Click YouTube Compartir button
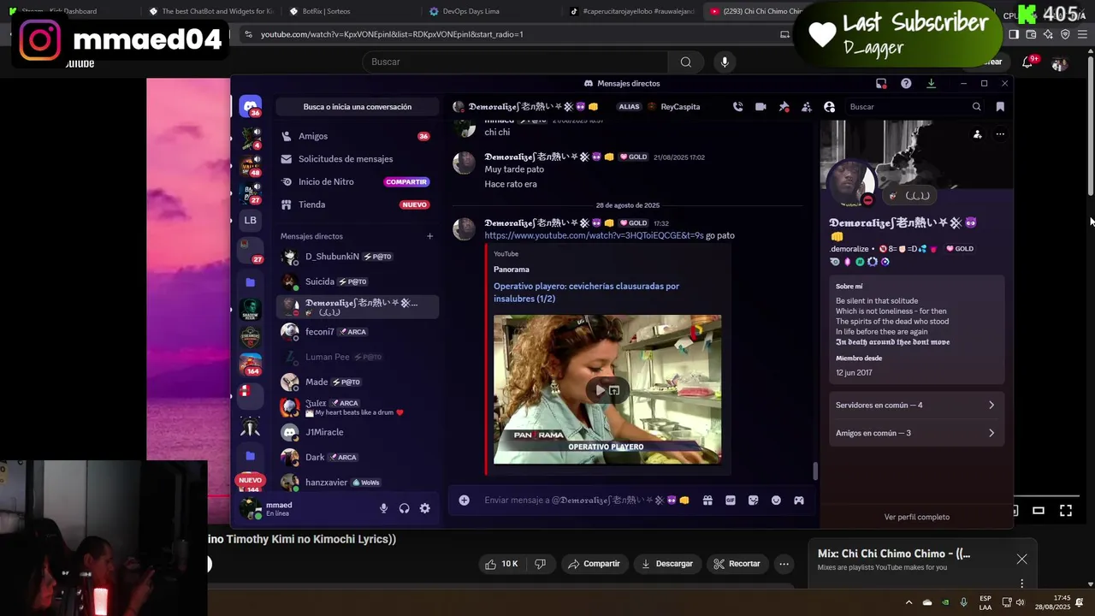 pyautogui.click(x=595, y=564)
